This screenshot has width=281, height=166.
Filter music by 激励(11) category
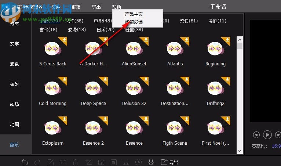pos(218,21)
